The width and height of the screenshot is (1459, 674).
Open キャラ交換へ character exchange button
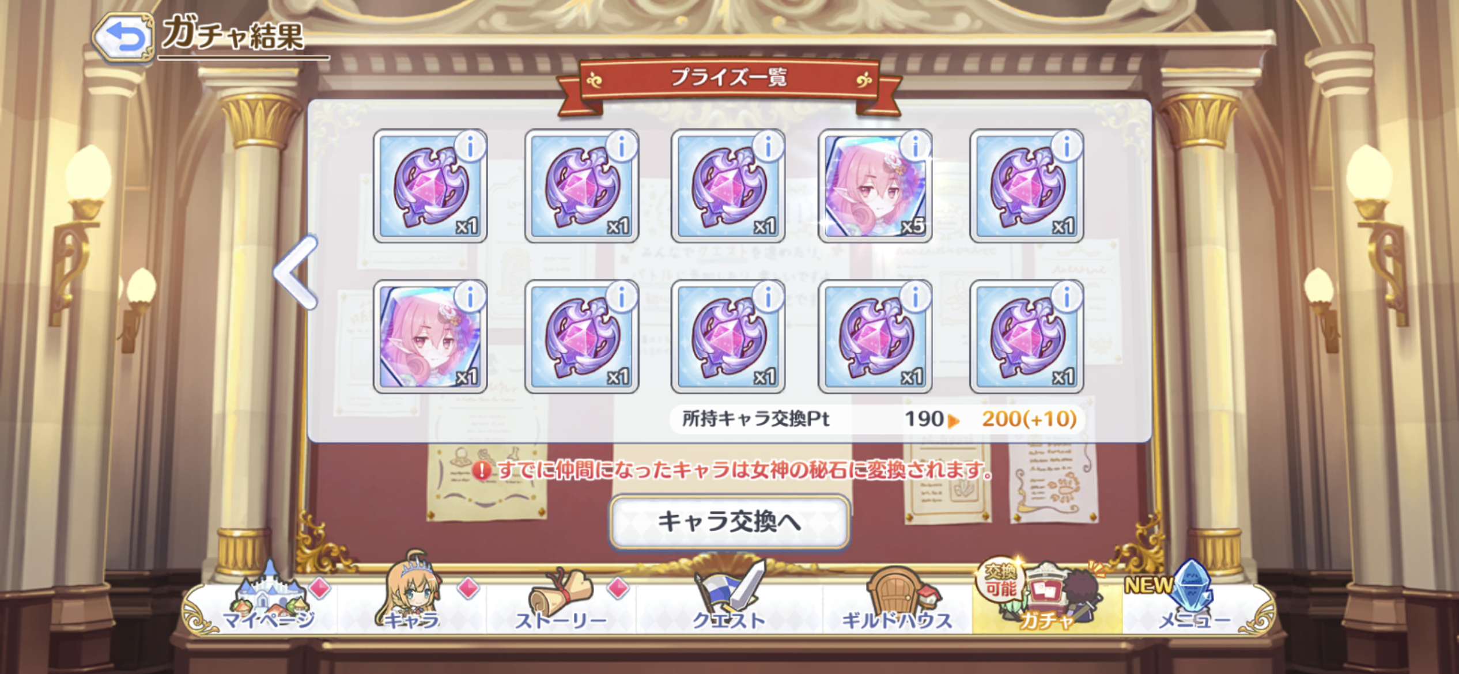[x=729, y=522]
